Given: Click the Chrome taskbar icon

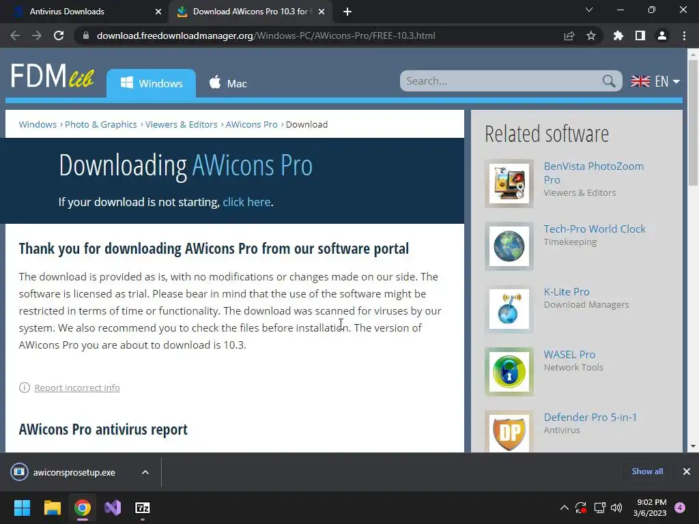Looking at the screenshot, I should (83, 508).
